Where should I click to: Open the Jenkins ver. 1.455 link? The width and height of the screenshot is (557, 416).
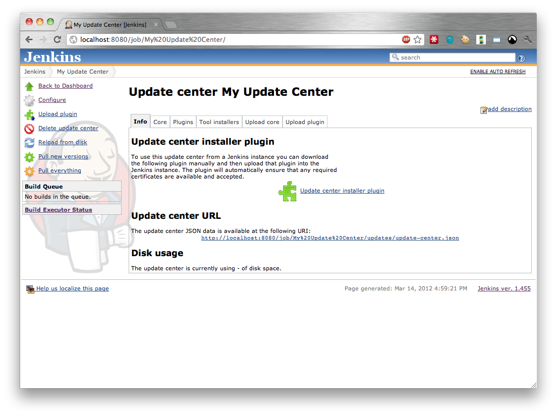[x=504, y=288]
